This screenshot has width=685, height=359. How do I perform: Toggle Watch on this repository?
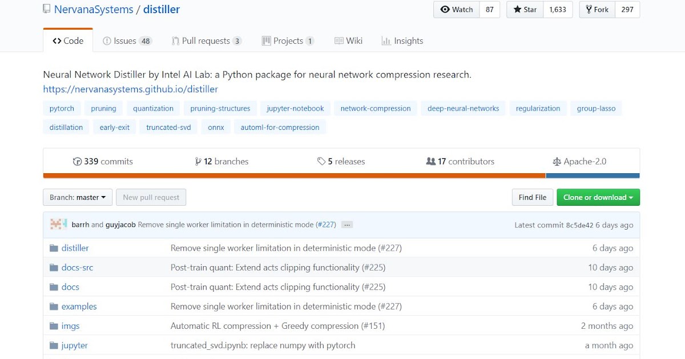click(x=457, y=10)
